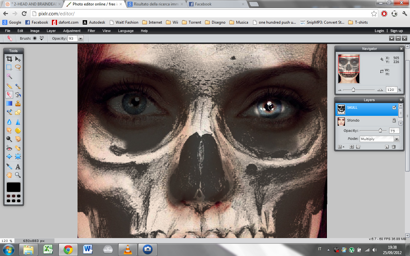Select the Spot Heal bandage tool
The image size is (410, 256).
[x=18, y=148]
